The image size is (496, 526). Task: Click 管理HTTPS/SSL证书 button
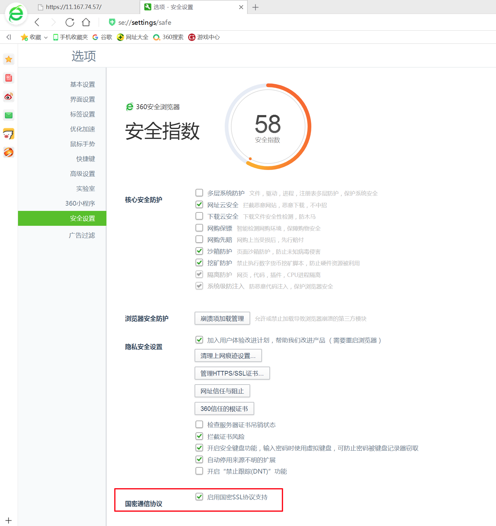[232, 373]
